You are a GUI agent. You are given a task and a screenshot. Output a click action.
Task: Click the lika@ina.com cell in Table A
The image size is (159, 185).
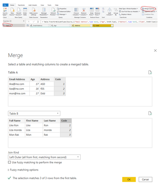click(19, 84)
